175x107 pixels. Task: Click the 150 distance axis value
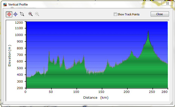point(101,92)
